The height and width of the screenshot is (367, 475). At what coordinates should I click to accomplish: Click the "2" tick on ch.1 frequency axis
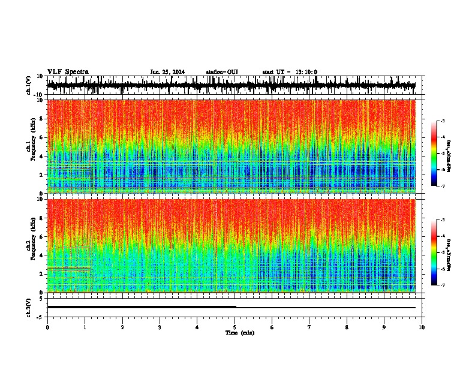41,175
